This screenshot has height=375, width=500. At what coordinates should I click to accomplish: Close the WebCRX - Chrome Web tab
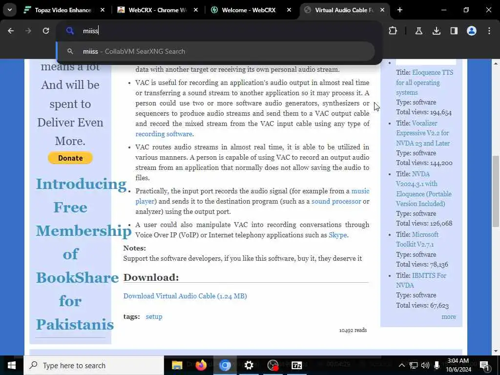click(195, 10)
